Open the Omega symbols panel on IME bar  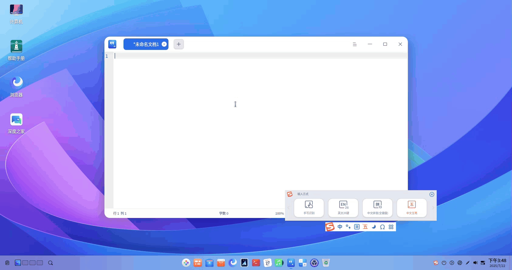382,227
